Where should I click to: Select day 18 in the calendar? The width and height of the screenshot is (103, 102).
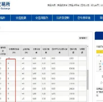[x=100, y=67]
